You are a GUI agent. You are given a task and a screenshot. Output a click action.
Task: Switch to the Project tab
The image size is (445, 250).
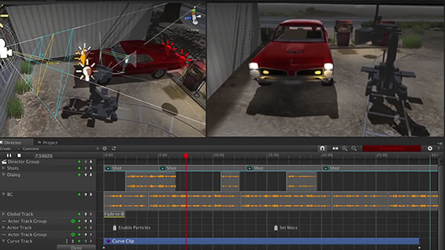(48, 143)
